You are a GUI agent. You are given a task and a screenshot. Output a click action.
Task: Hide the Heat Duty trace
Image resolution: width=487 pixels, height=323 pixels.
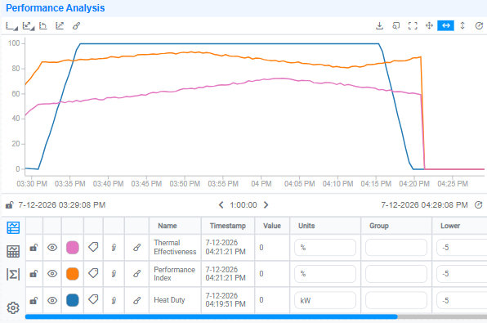[52, 301]
